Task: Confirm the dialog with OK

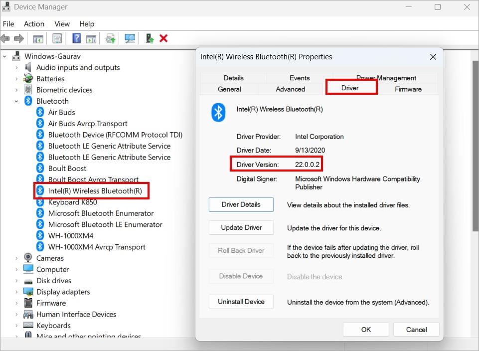Action: point(366,330)
